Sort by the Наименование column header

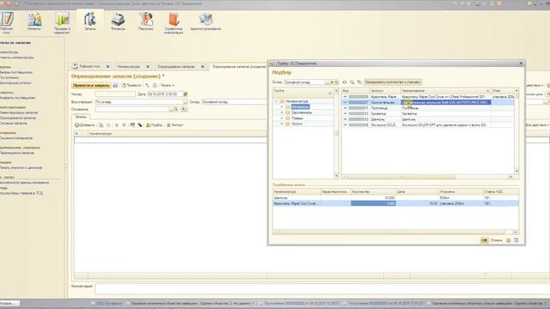445,91
